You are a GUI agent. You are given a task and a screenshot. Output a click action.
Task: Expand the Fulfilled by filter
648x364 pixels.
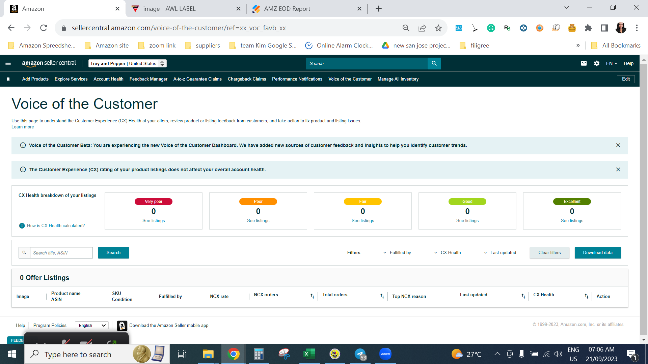point(397,253)
